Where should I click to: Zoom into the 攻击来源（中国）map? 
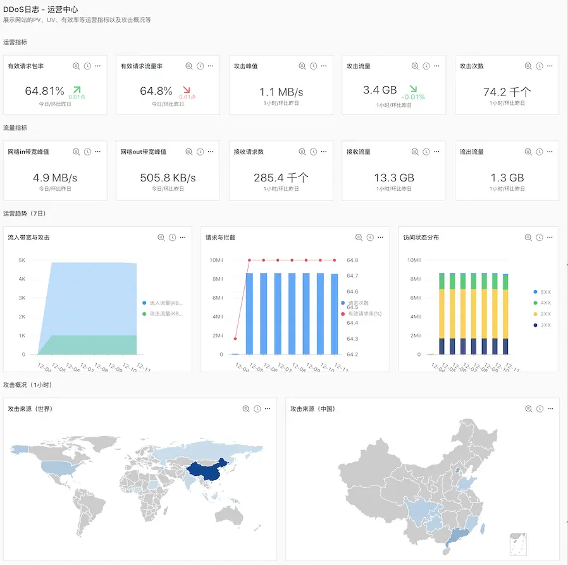(529, 409)
